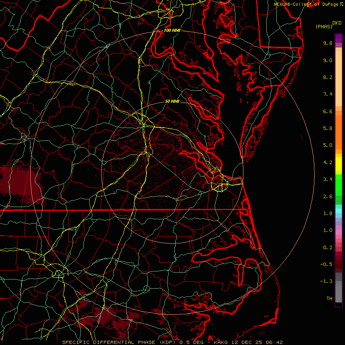345x345 pixels.
Task: Click the NEXLAB-College of DuPage credit text
Action: (x=306, y=4)
